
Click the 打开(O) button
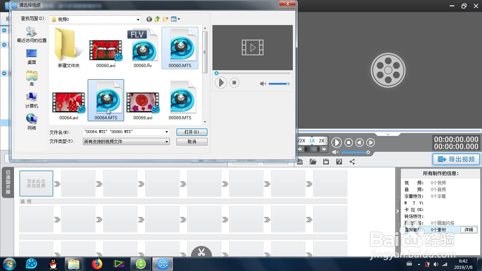[192, 132]
